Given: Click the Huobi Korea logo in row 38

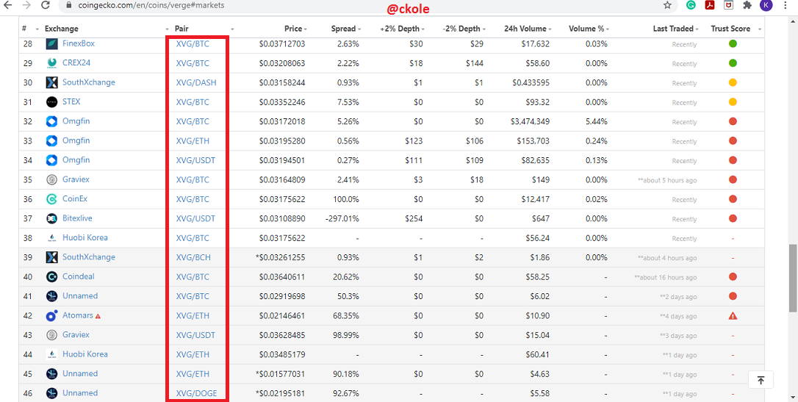Looking at the screenshot, I should pos(52,237).
